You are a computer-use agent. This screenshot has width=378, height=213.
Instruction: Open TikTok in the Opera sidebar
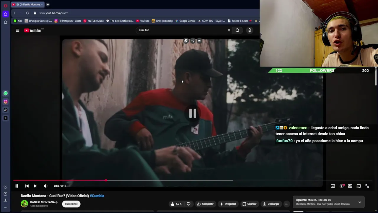[5, 110]
